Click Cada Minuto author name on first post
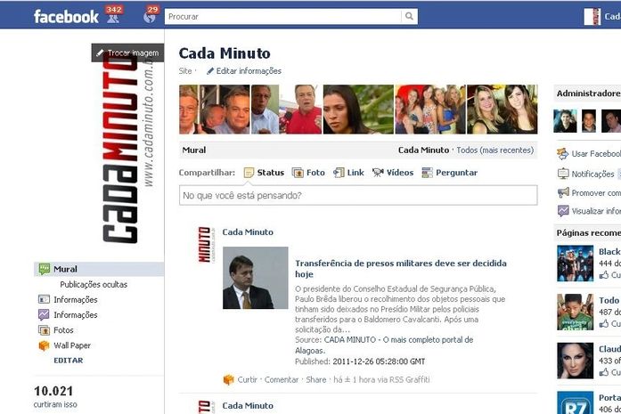Viewport: 621px width, 414px height. pos(248,232)
